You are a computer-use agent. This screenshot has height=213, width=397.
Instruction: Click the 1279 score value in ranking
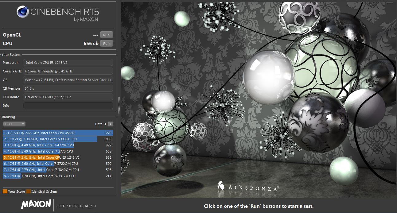(108, 133)
